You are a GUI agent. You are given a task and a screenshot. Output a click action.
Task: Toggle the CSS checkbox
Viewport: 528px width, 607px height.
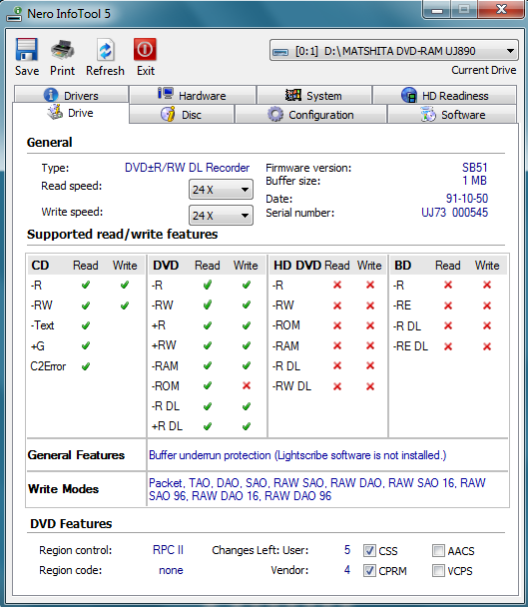369,550
